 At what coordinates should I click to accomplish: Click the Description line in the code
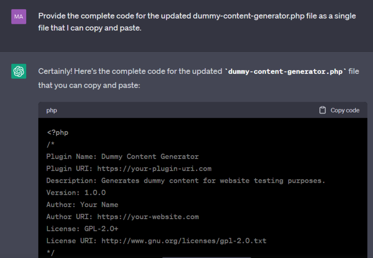(186, 181)
